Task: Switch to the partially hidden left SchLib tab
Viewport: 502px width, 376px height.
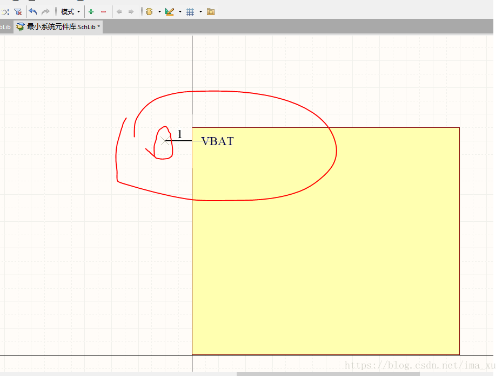Action: 5,26
